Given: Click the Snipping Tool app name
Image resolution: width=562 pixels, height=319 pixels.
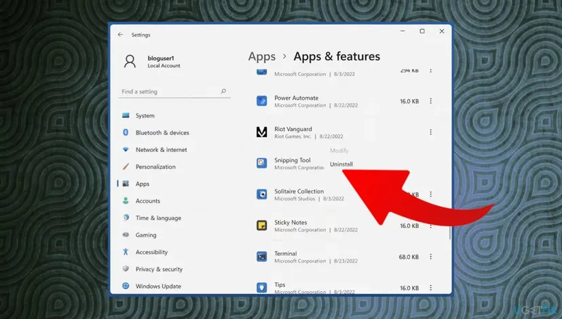Looking at the screenshot, I should pos(292,160).
